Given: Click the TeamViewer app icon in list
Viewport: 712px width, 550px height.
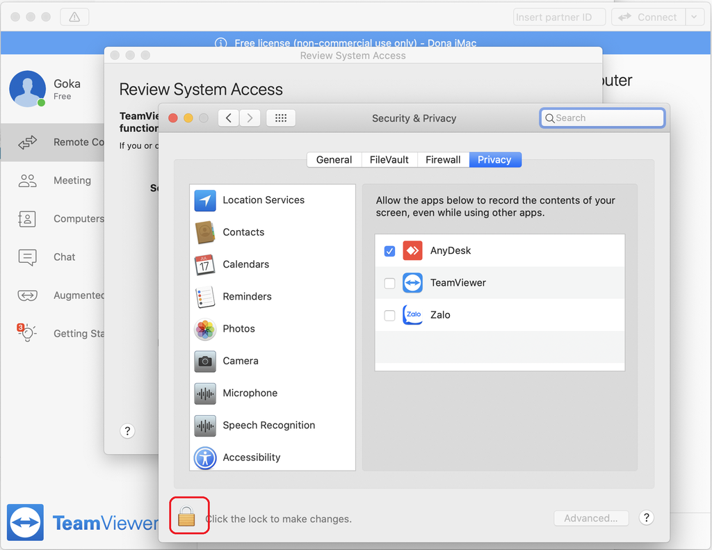Looking at the screenshot, I should pyautogui.click(x=412, y=283).
